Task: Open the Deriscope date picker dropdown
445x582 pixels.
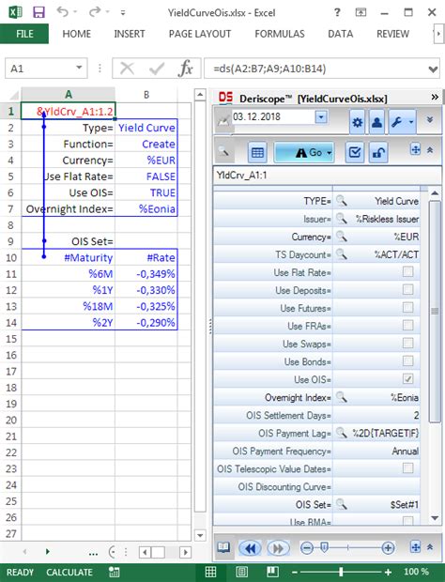Action: [321, 117]
